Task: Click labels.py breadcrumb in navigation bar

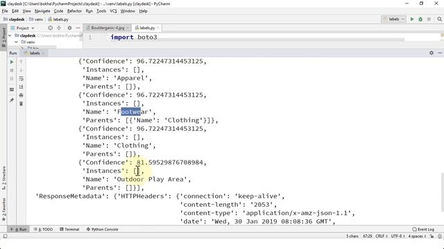Action: click(58, 19)
